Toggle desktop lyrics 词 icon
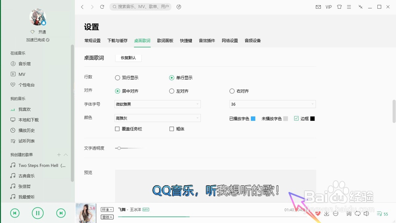This screenshot has height=223, width=396. coord(349,213)
